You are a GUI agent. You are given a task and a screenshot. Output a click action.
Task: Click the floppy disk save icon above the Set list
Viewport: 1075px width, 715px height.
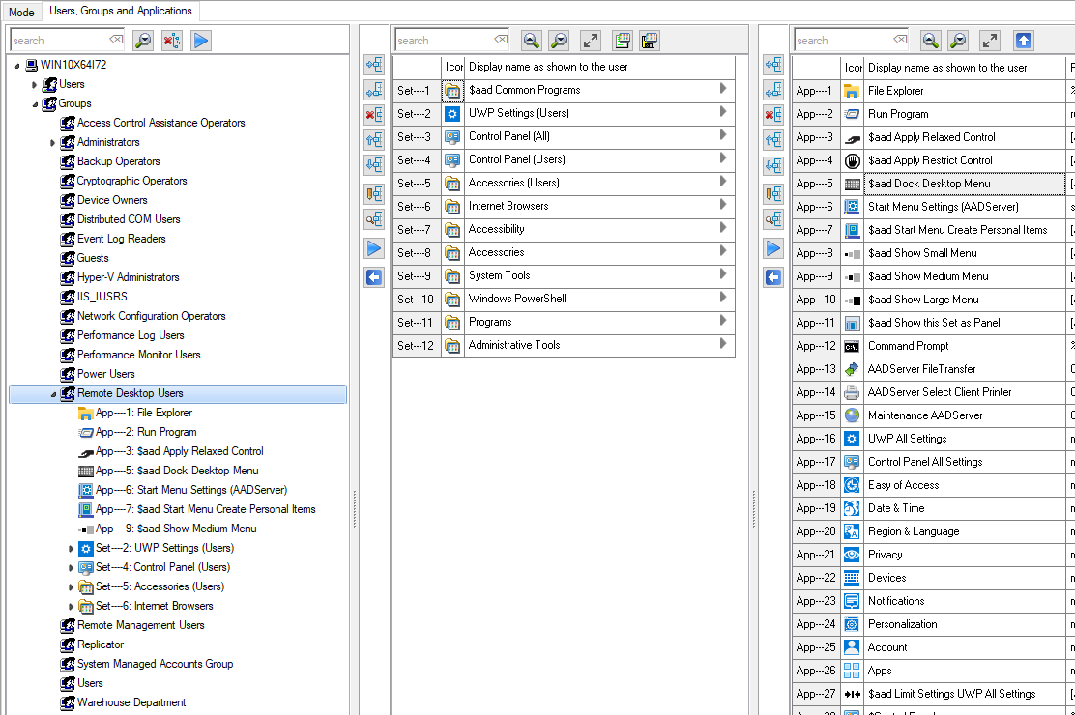650,41
